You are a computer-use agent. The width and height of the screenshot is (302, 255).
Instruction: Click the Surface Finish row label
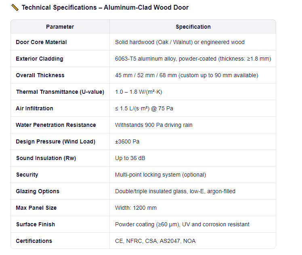(x=36, y=225)
